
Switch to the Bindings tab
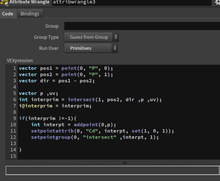30,14
